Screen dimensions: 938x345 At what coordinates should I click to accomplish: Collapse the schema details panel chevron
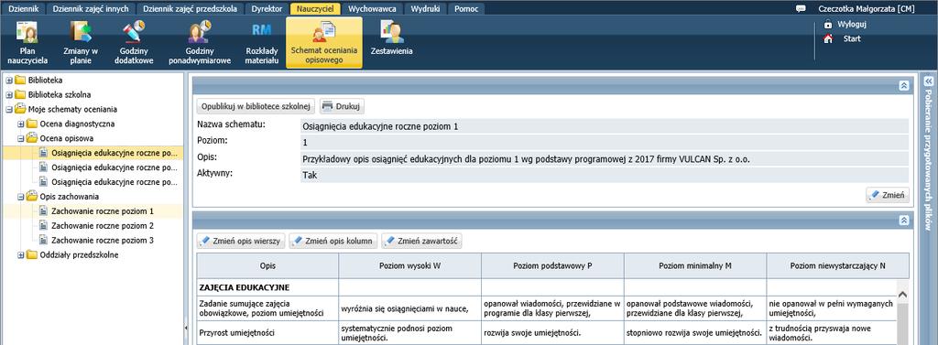(x=904, y=85)
